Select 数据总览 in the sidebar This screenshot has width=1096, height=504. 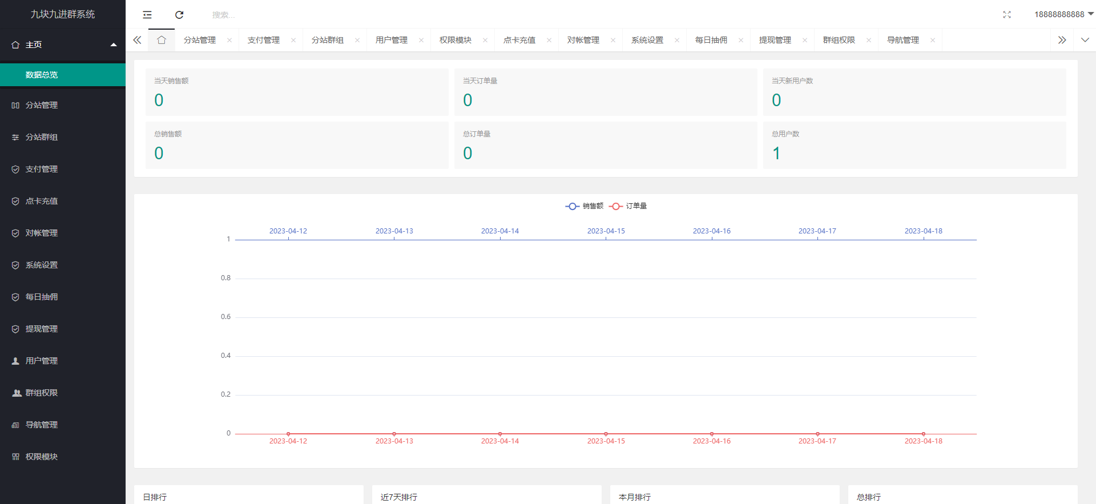tap(63, 75)
